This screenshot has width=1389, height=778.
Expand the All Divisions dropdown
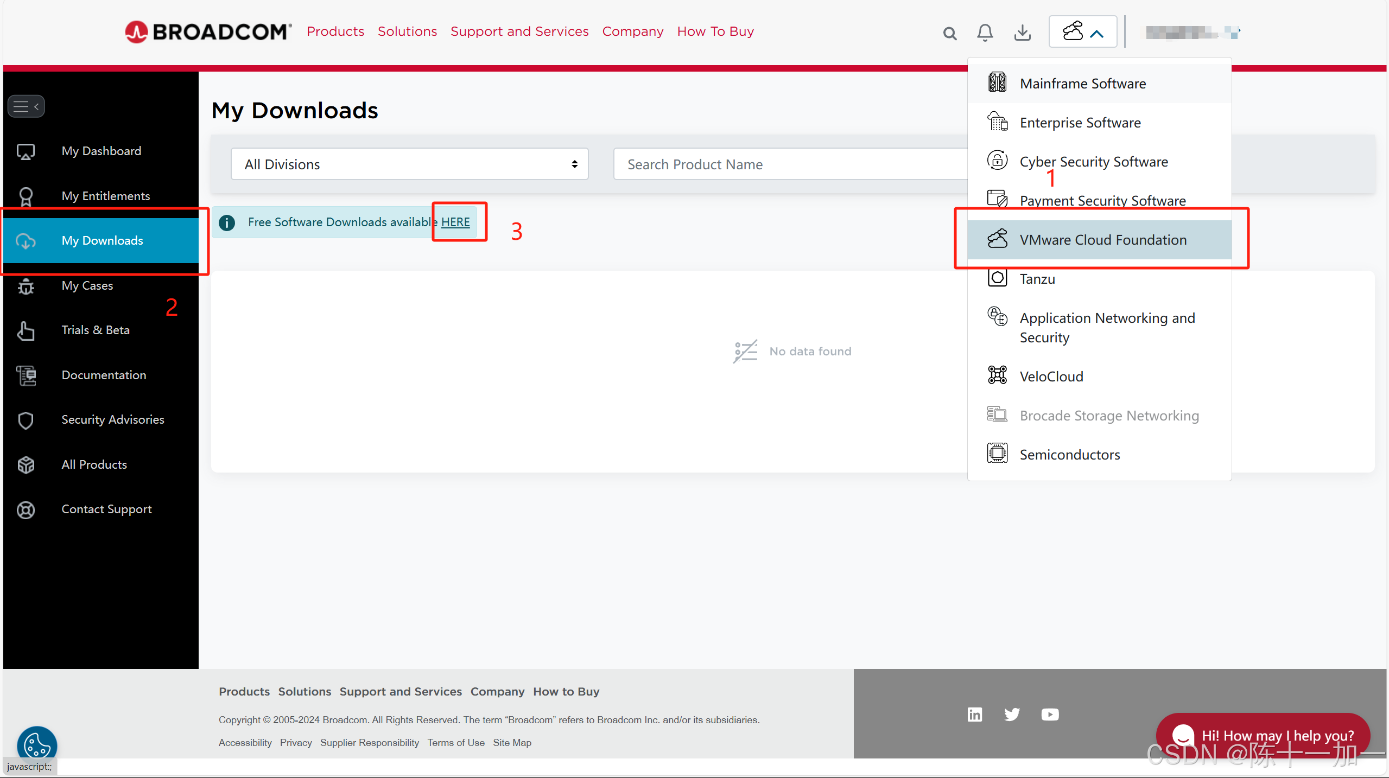(x=409, y=164)
